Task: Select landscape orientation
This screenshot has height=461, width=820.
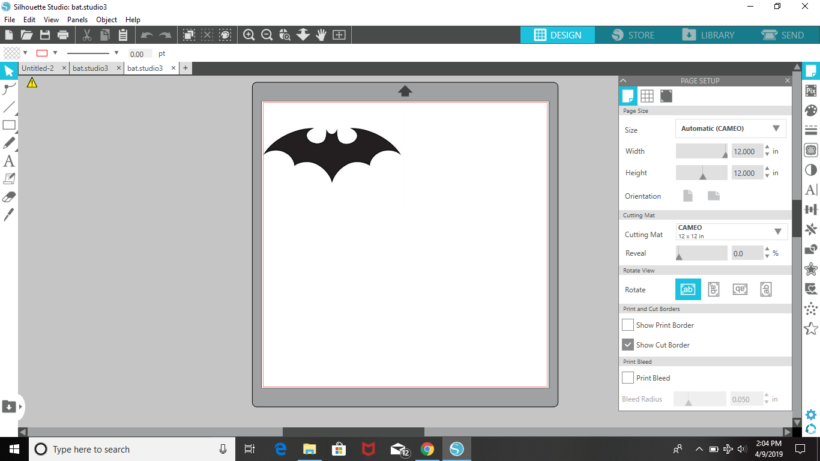Action: [714, 196]
